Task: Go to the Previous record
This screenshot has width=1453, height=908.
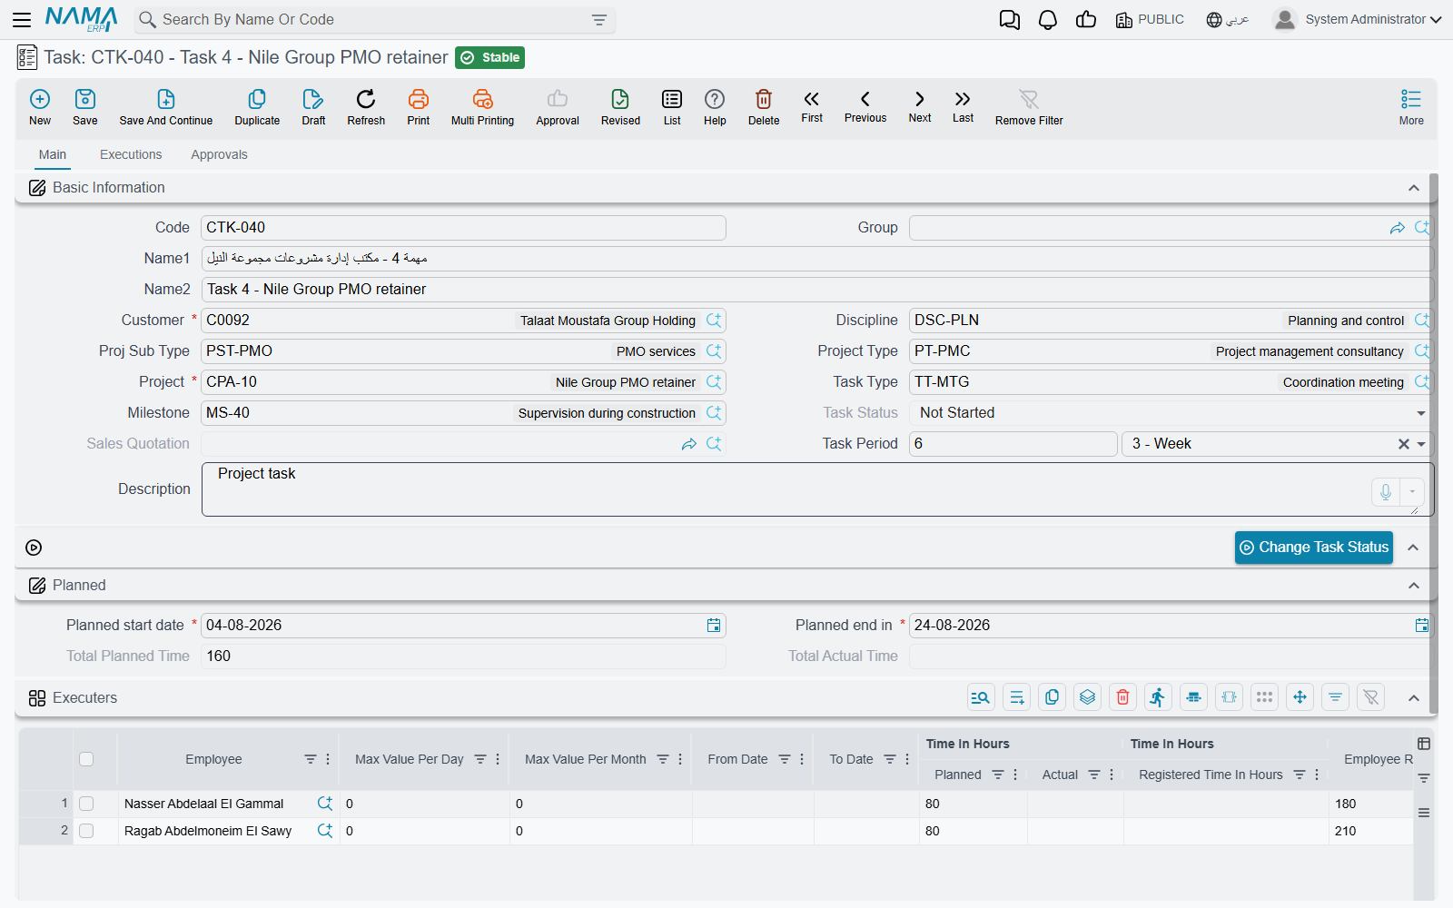Action: click(x=865, y=106)
